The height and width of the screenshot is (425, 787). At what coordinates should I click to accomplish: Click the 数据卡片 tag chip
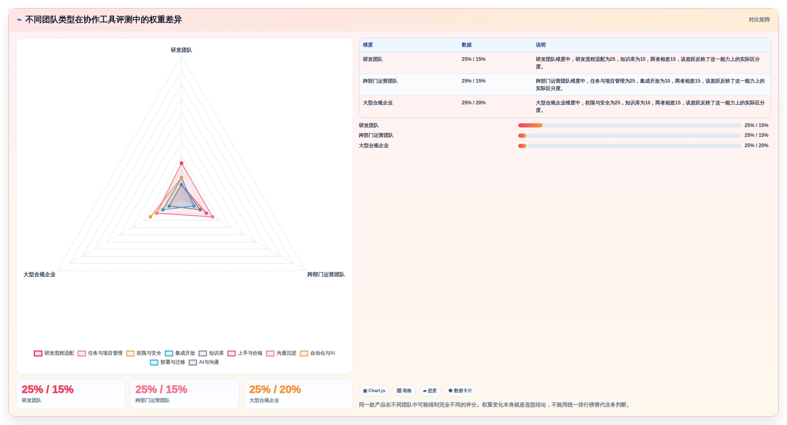click(x=460, y=390)
